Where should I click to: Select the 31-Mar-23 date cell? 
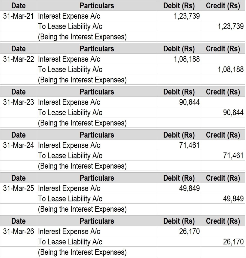(18, 102)
